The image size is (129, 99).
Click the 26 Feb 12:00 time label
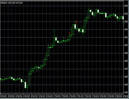point(34,96)
